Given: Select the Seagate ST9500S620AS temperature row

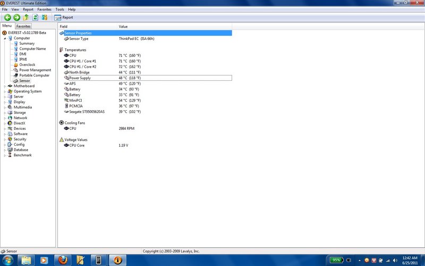Looking at the screenshot, I should pyautogui.click(x=145, y=112).
